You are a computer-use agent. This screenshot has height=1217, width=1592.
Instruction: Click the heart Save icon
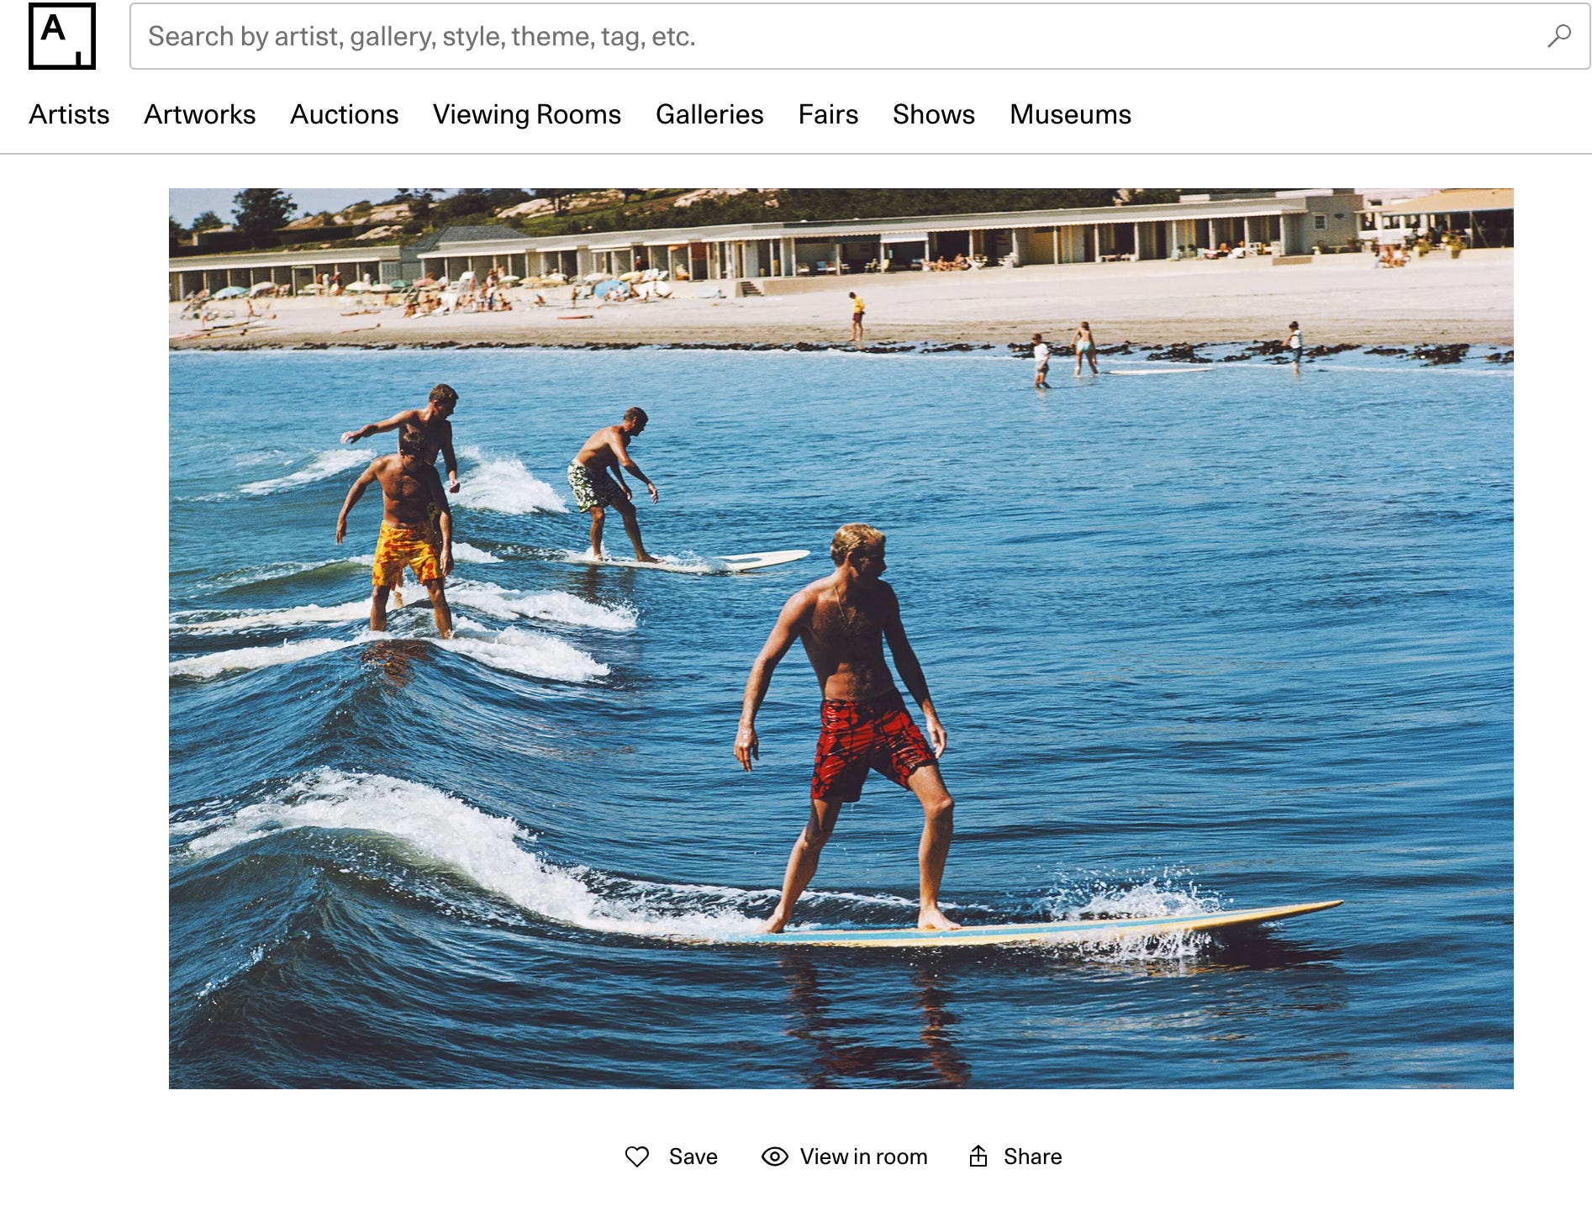coord(637,1156)
